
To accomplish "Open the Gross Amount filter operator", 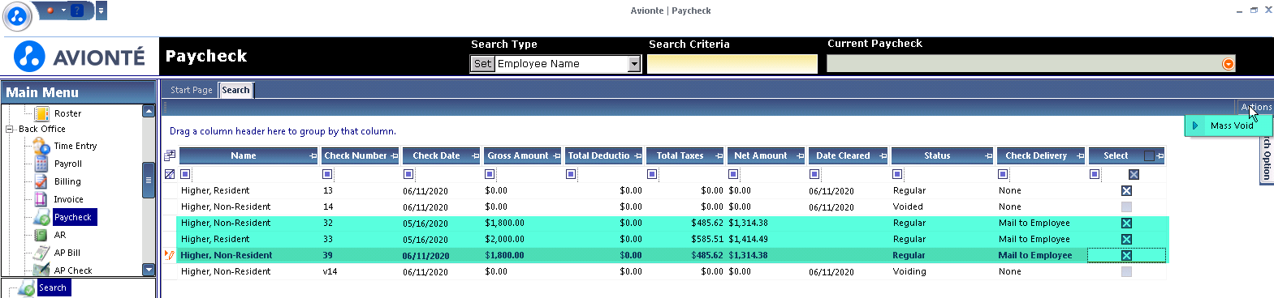I will coord(490,174).
